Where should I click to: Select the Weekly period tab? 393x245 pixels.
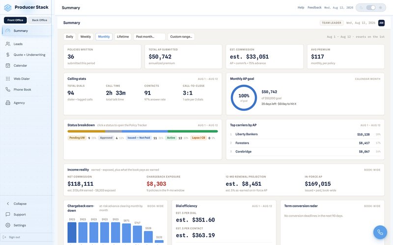85,36
